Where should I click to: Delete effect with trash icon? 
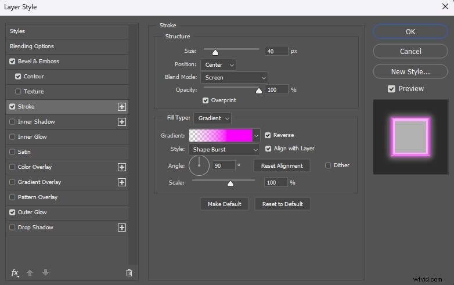click(x=129, y=273)
